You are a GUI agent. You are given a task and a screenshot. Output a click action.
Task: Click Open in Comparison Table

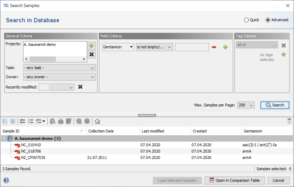point(234,181)
